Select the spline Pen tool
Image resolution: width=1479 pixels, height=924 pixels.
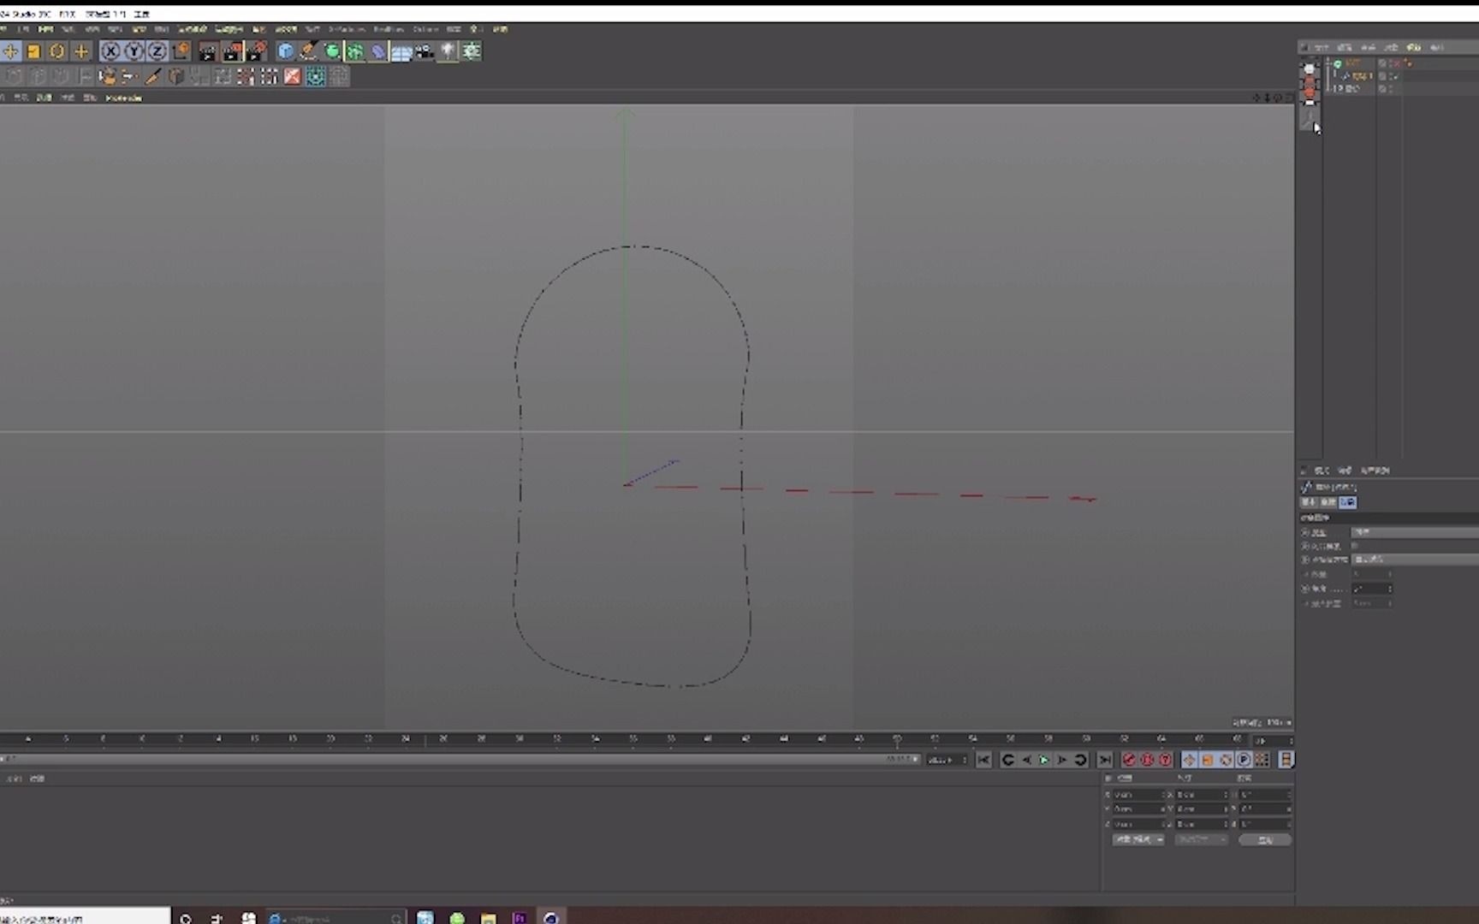309,51
